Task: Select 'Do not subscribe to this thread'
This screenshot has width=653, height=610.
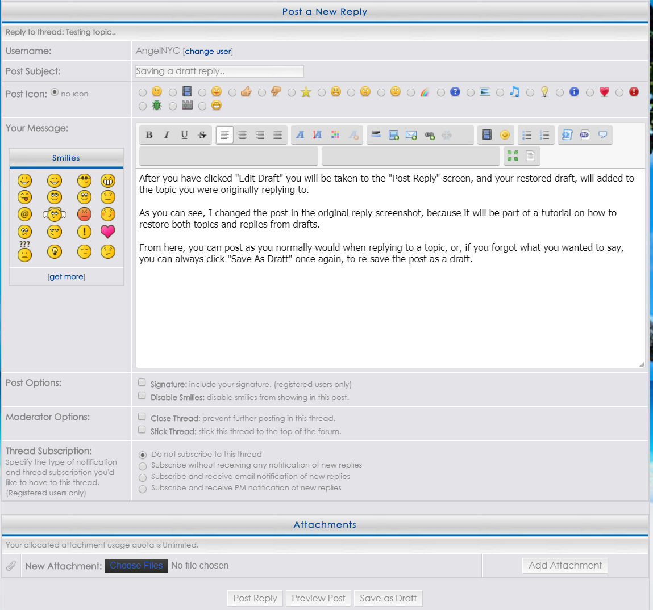Action: pos(143,455)
